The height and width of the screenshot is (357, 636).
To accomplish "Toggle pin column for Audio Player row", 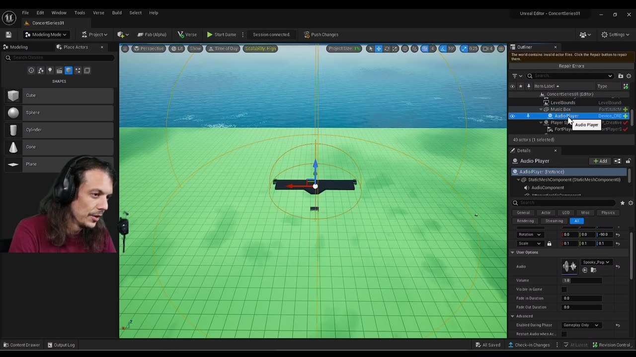I will (x=528, y=116).
